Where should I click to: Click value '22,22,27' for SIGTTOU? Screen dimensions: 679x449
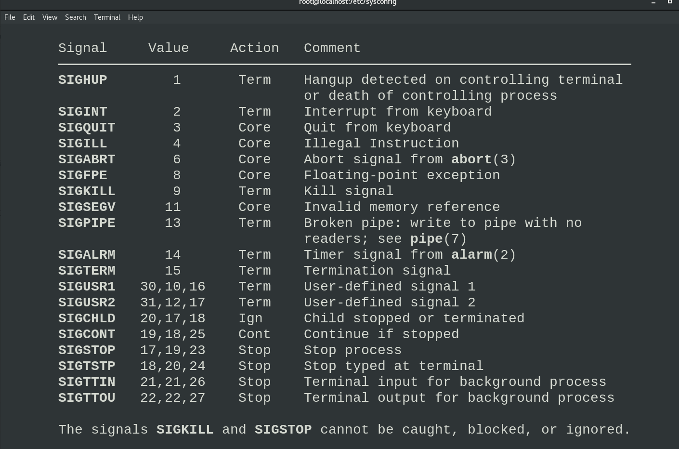coord(173,398)
